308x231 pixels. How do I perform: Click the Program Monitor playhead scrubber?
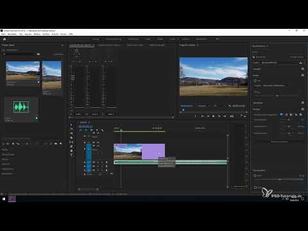pyautogui.click(x=183, y=110)
